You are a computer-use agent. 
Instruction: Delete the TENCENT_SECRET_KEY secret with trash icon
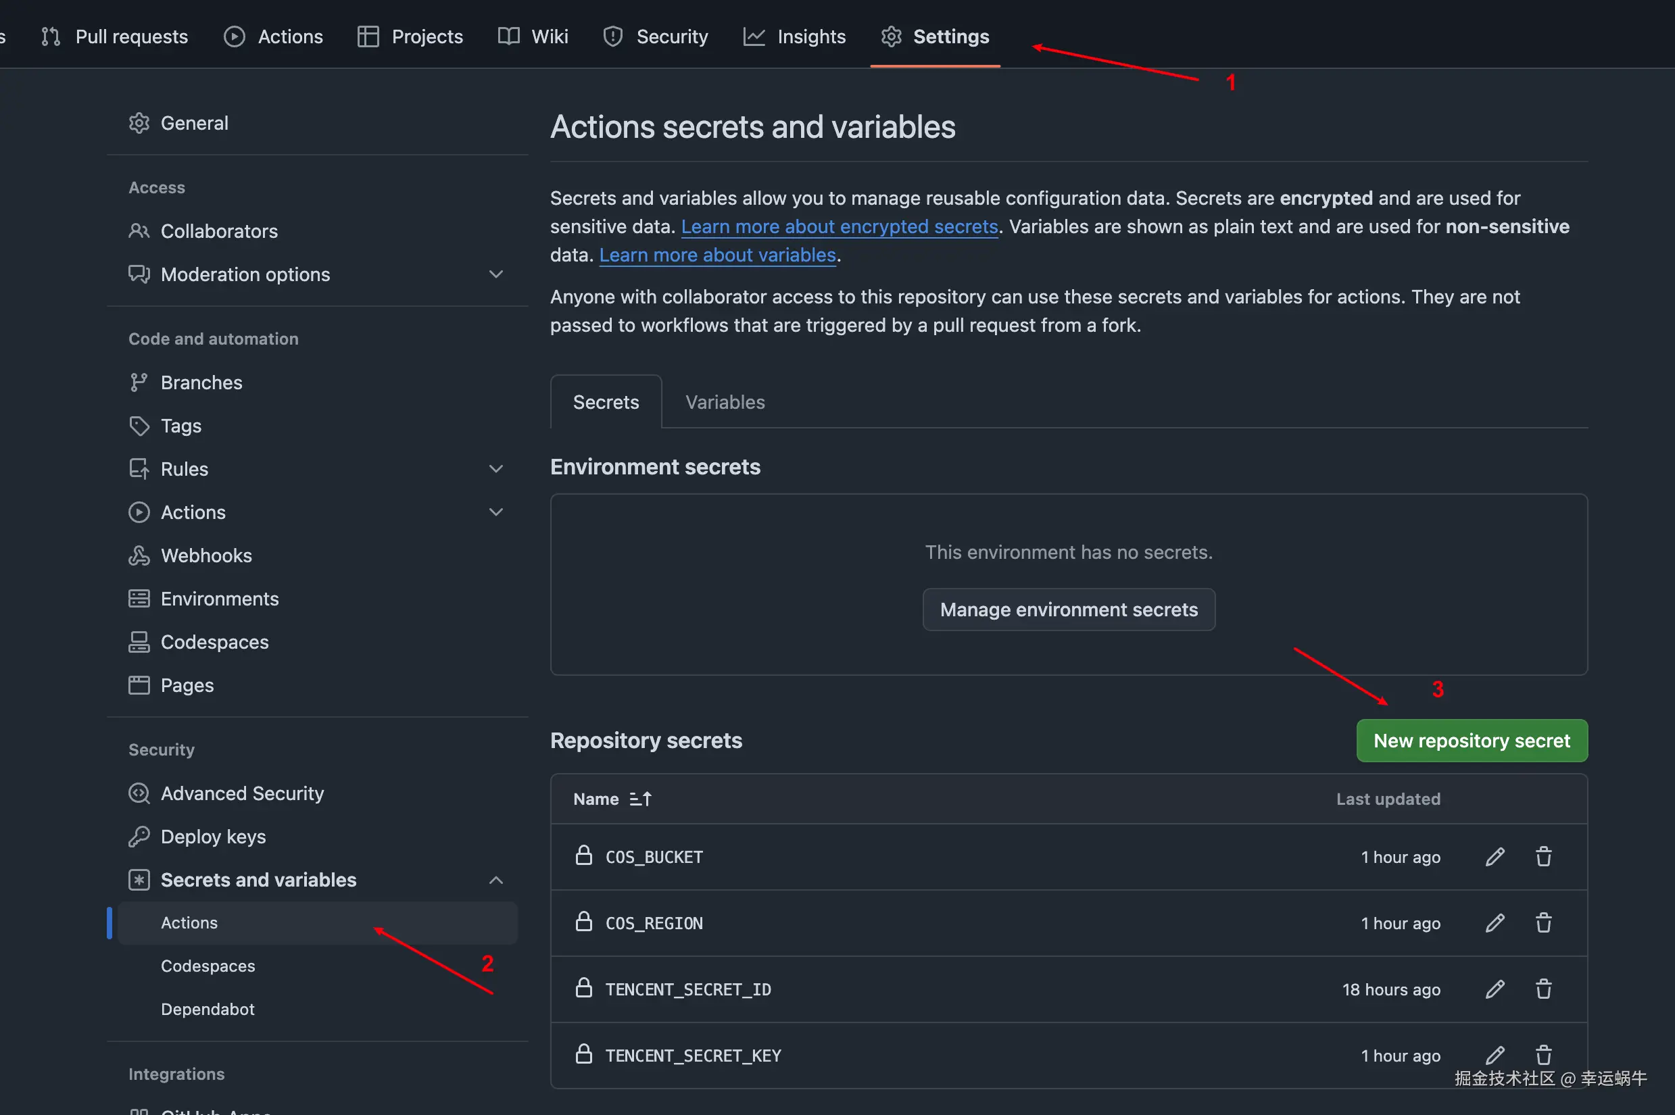1543,1055
